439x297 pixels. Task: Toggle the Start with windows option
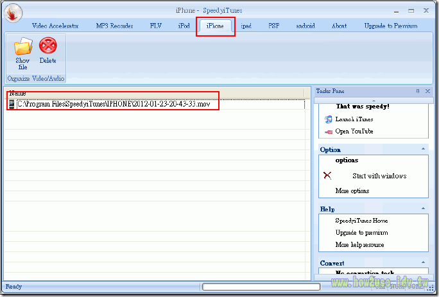tap(327, 176)
